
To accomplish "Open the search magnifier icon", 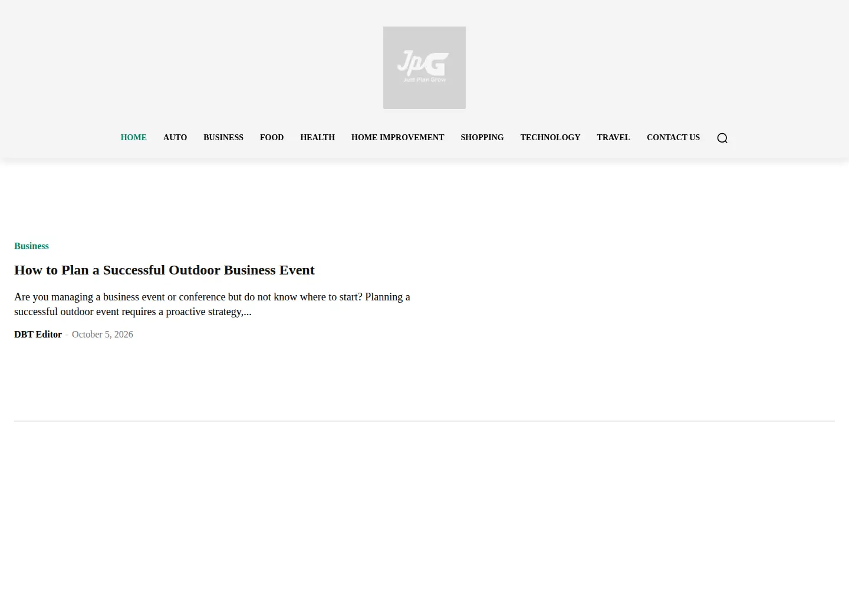I will pyautogui.click(x=722, y=138).
